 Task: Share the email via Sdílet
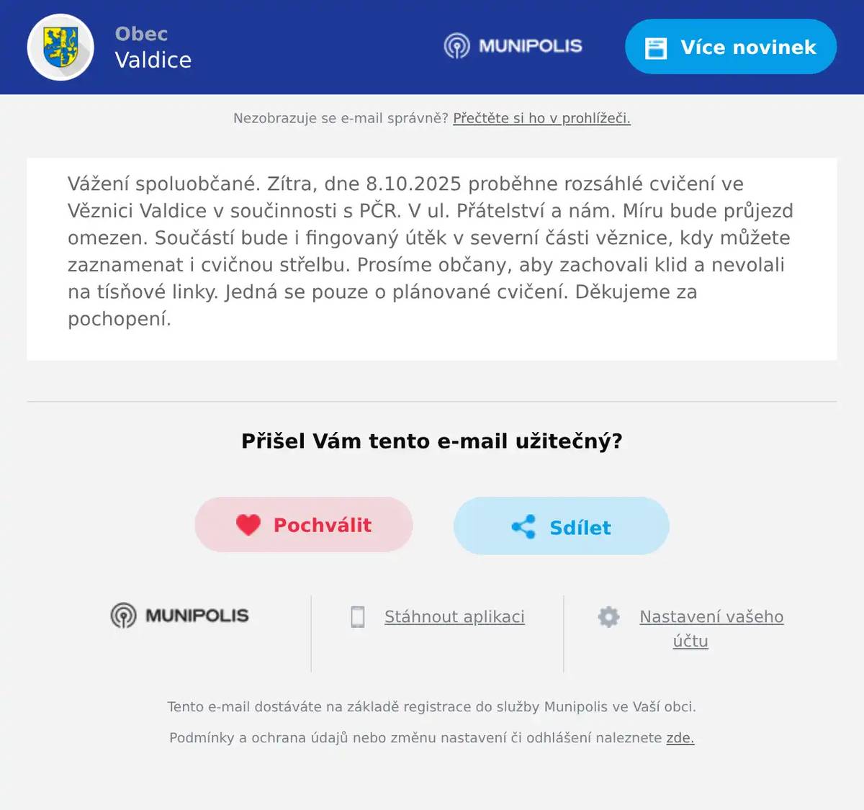coord(560,526)
